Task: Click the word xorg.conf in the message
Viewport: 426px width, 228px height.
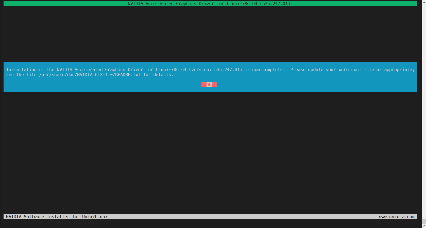Action: pyautogui.click(x=350, y=69)
